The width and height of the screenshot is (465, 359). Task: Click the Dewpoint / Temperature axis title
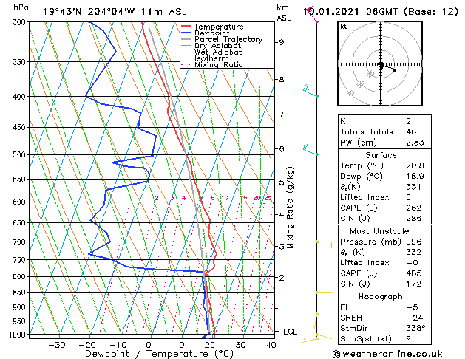159,354
